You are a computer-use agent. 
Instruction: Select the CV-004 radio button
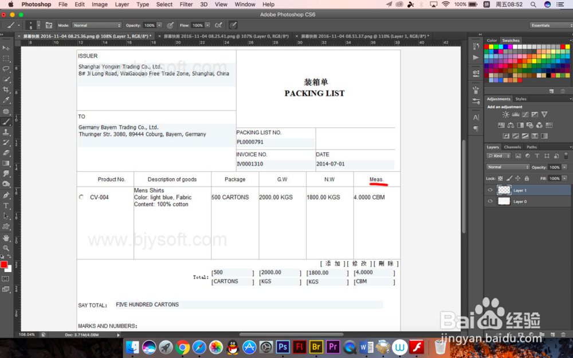[x=81, y=197]
